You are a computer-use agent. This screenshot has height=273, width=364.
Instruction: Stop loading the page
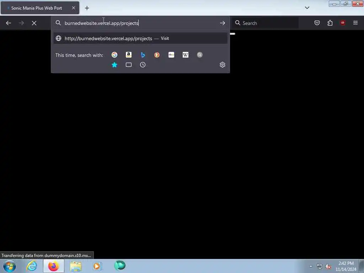pyautogui.click(x=34, y=23)
